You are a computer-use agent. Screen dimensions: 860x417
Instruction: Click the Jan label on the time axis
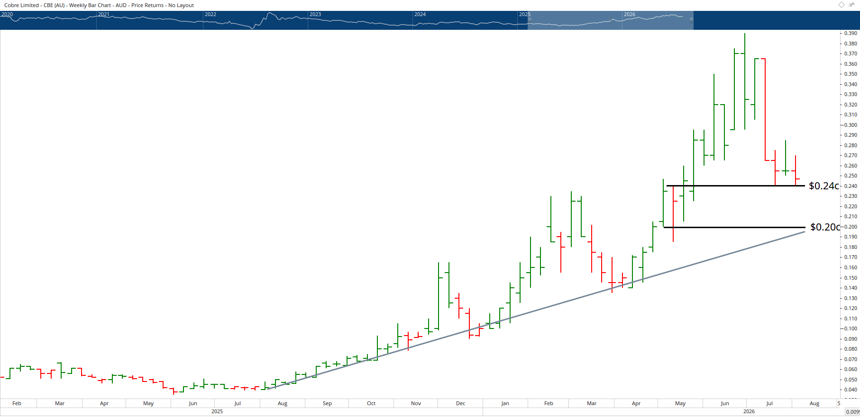505,403
